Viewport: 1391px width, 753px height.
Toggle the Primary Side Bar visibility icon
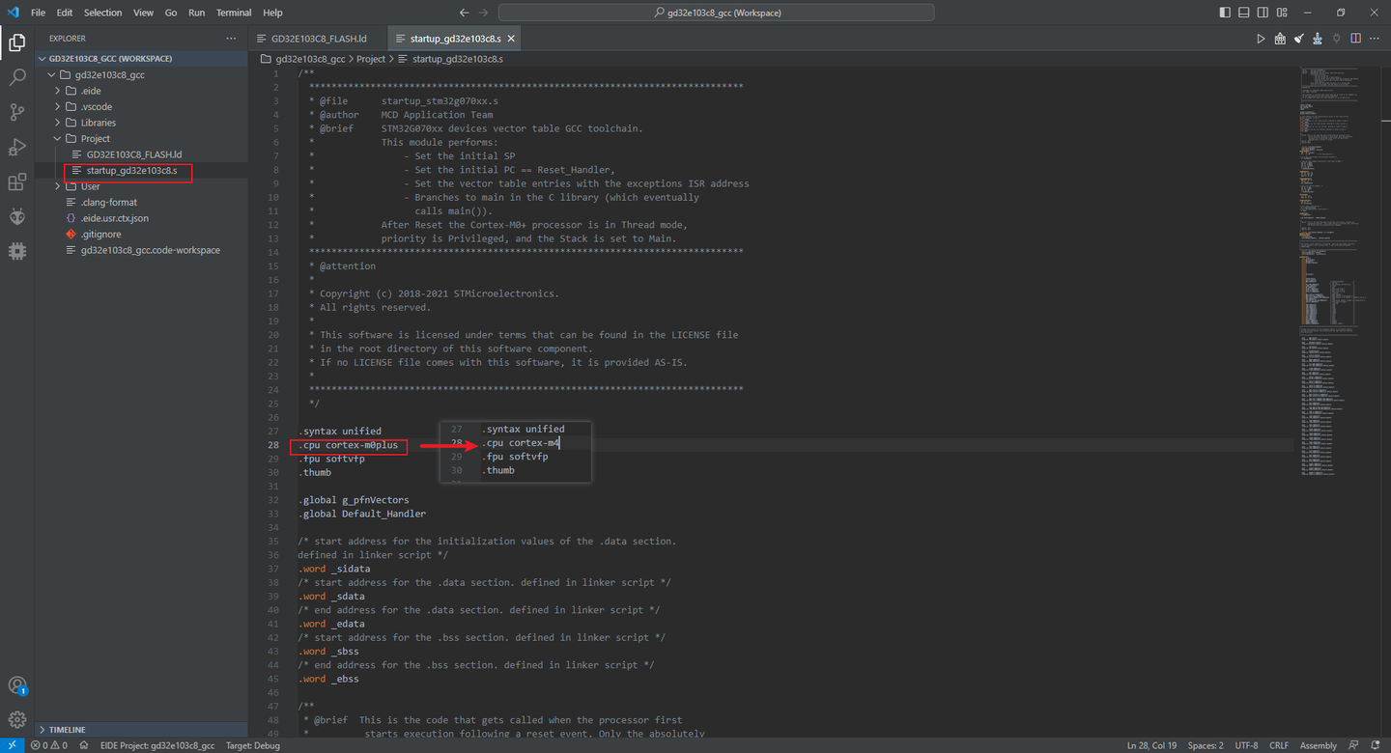point(1223,11)
